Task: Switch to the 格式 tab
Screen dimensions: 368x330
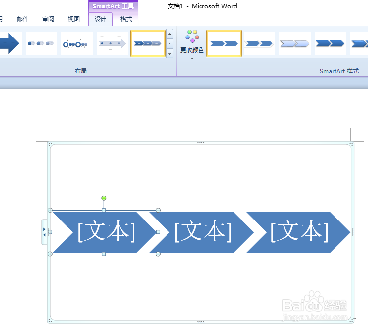Action: 126,19
